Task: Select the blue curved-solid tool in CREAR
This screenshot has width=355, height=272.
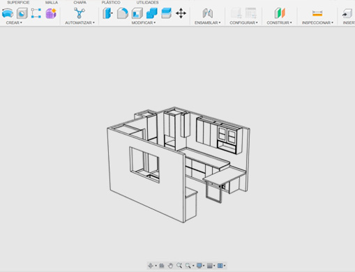Action: click(8, 13)
